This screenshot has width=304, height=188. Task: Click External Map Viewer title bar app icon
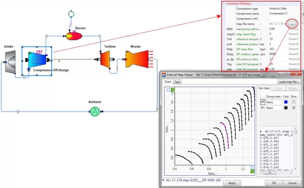(164, 75)
